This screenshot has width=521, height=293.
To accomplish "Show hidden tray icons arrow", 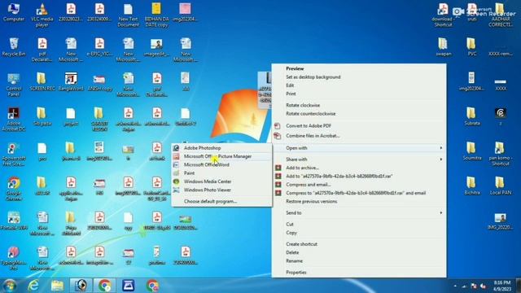I will tap(455, 286).
